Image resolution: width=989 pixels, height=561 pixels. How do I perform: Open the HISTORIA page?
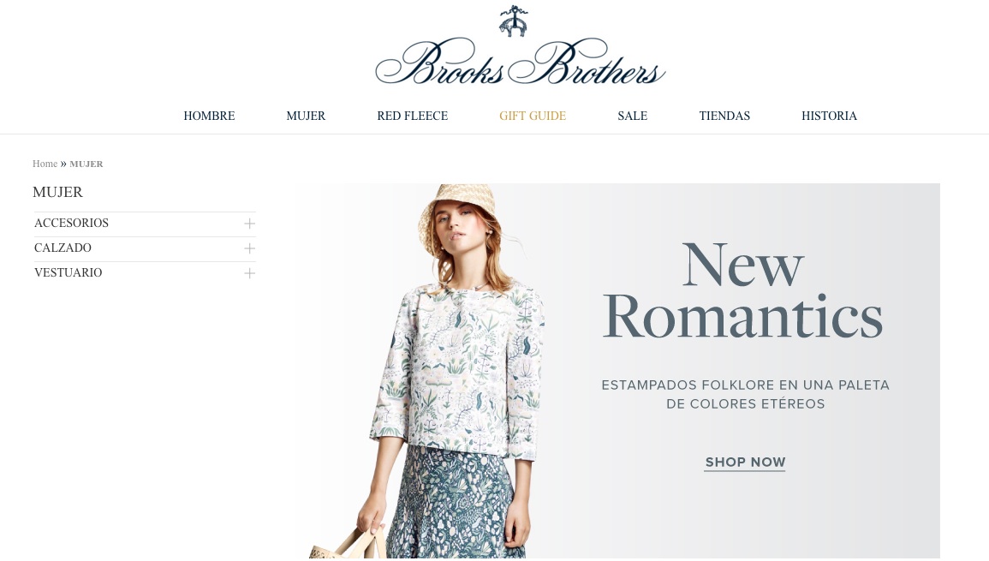pyautogui.click(x=830, y=116)
